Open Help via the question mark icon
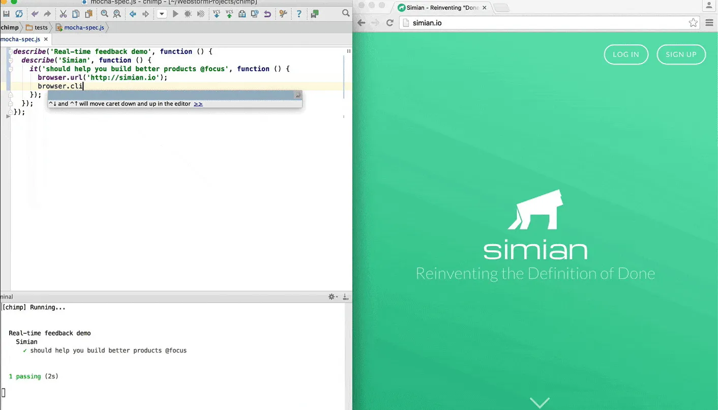Screen dimensions: 718x410 (x=299, y=14)
